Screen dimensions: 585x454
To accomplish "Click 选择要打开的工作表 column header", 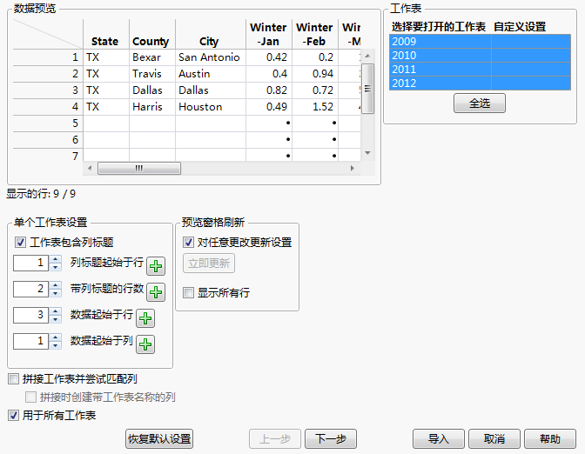I will (439, 27).
